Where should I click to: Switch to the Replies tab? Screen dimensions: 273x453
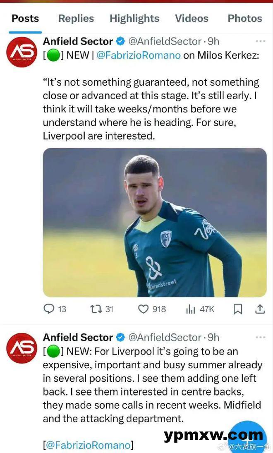[76, 19]
